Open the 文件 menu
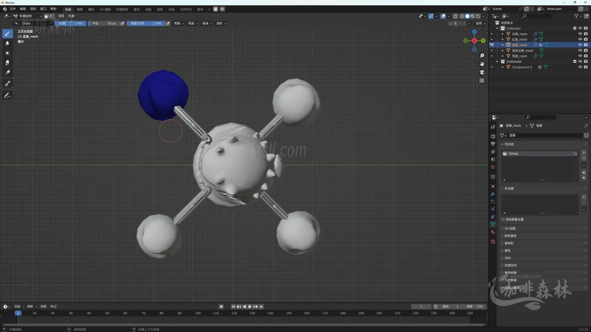This screenshot has height=332, width=591. point(12,9)
